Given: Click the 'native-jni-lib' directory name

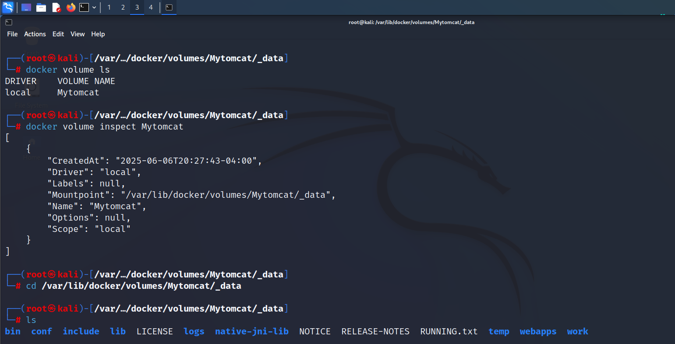Looking at the screenshot, I should coord(252,331).
